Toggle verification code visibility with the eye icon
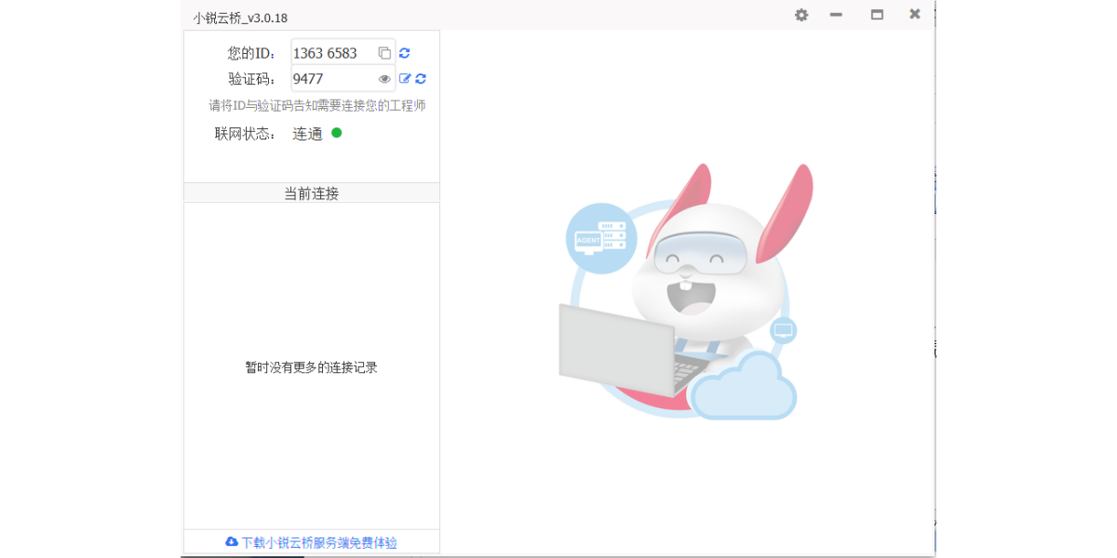Screen dimensions: 1117x558 pyautogui.click(x=386, y=79)
